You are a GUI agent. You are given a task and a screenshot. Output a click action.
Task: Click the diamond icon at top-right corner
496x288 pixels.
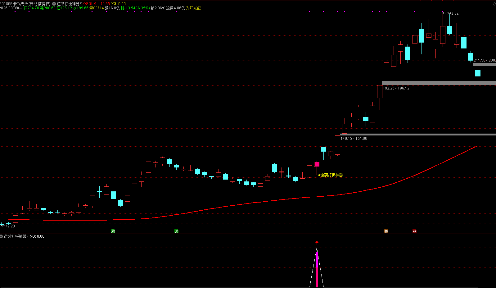(x=494, y=4)
